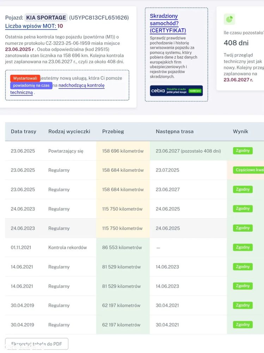Click the powiadomię na czas badge
Screen dimensions: 264x353
(x=31, y=85)
